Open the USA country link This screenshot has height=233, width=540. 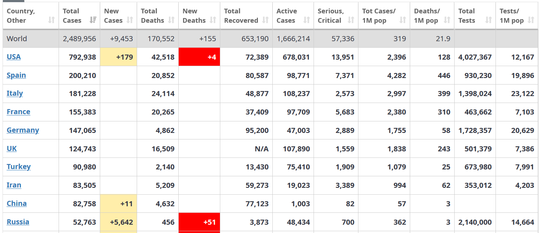tap(14, 57)
